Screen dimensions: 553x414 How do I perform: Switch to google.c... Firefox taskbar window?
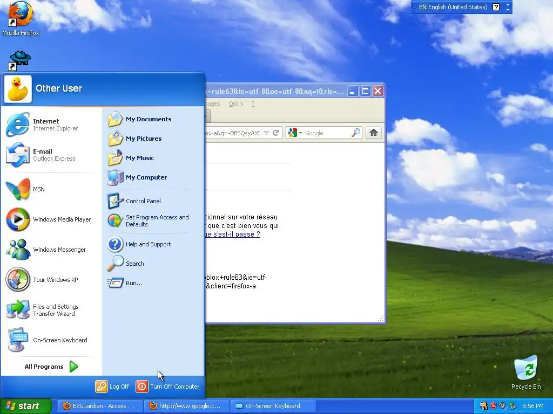coord(187,406)
